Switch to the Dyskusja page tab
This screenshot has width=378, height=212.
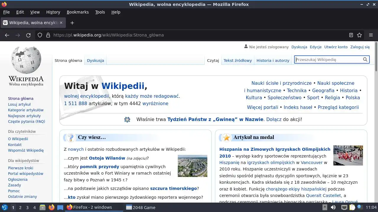point(95,60)
